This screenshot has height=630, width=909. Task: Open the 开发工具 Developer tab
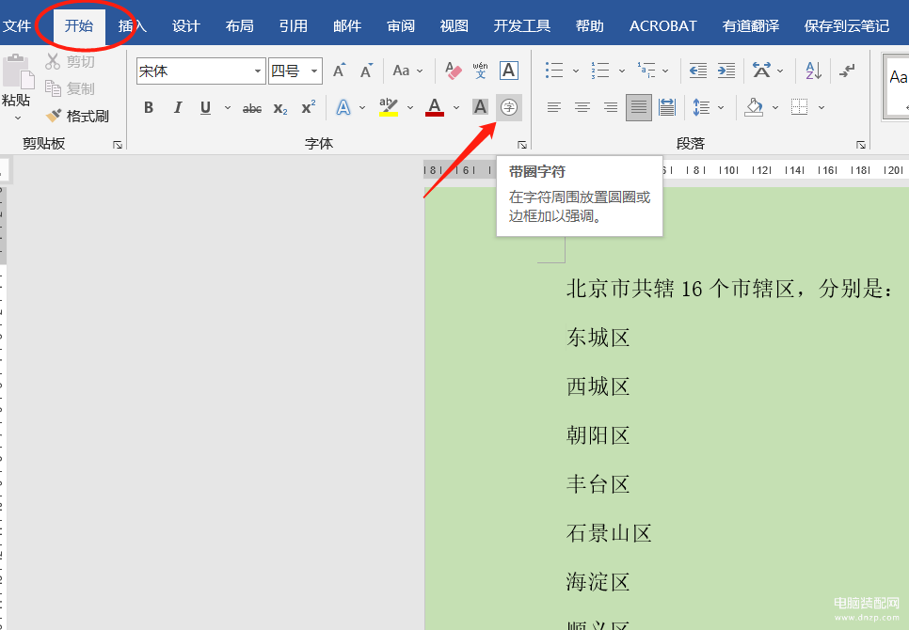click(x=521, y=26)
